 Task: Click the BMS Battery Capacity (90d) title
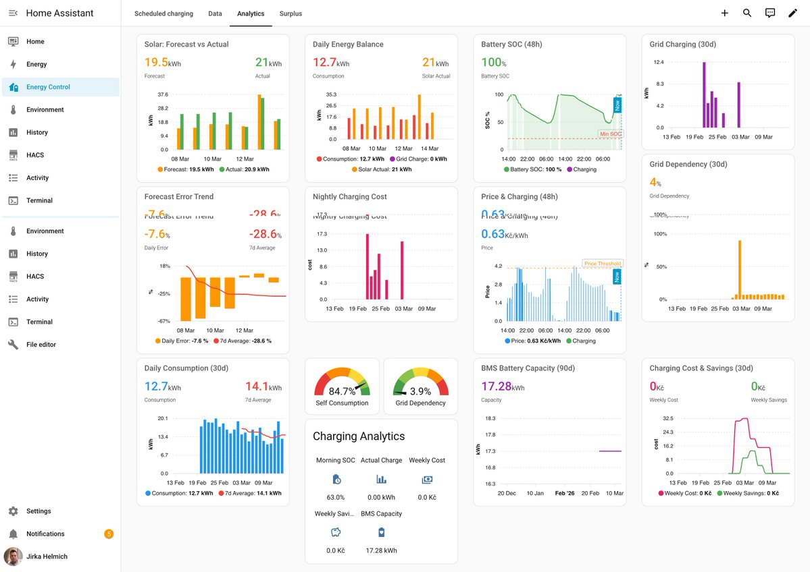pos(528,368)
